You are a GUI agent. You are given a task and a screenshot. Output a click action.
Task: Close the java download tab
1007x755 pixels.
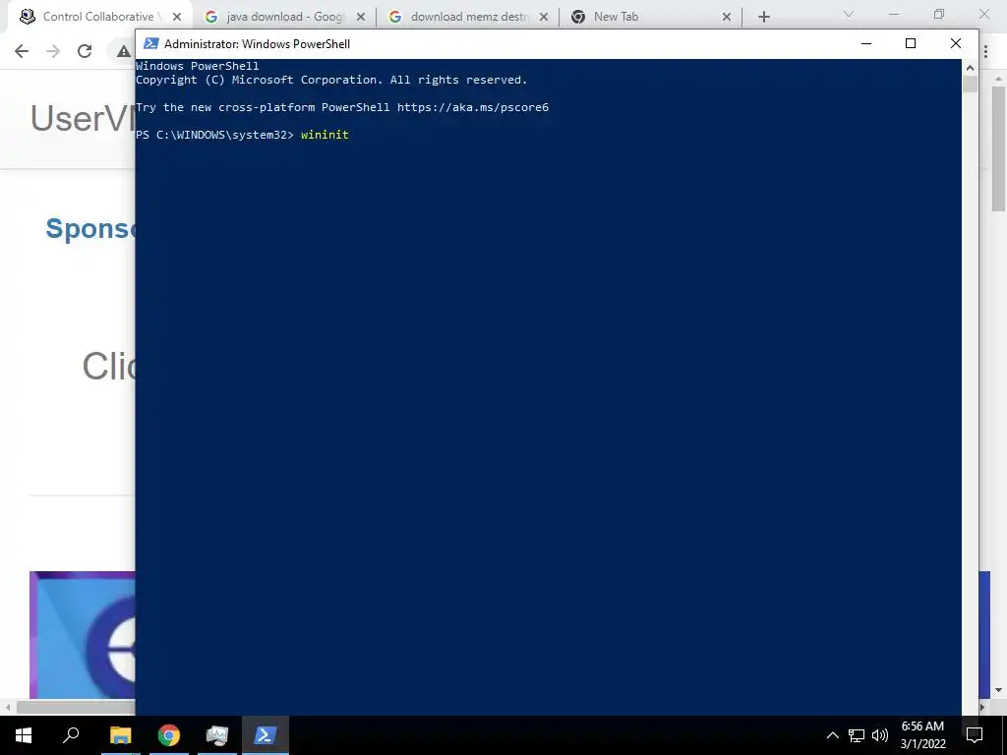click(x=361, y=18)
